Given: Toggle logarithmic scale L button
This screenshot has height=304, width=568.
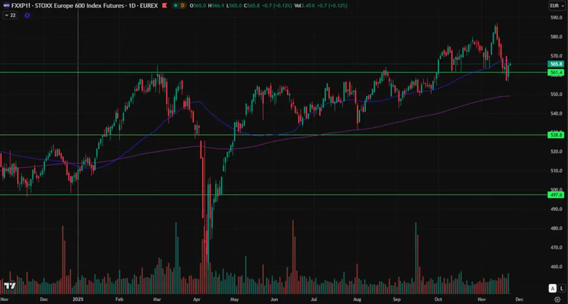Looking at the screenshot, I should [562, 288].
